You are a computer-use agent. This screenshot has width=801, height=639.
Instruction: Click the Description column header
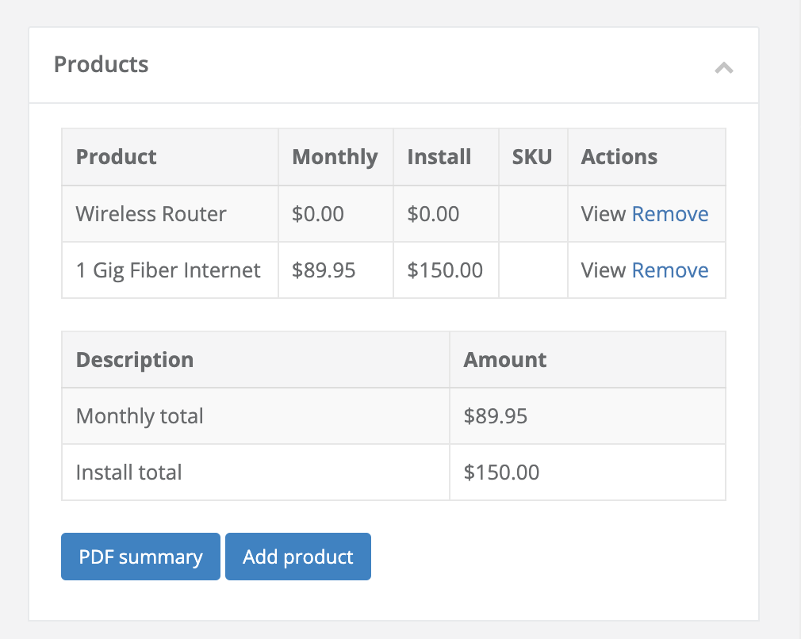135,360
